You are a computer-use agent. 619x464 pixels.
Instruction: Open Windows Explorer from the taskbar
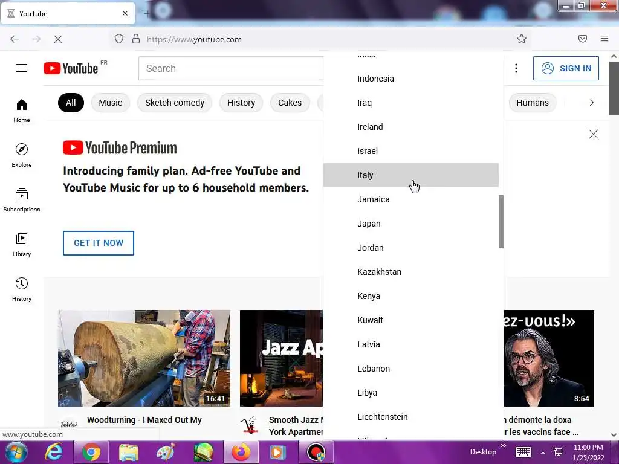pyautogui.click(x=129, y=452)
